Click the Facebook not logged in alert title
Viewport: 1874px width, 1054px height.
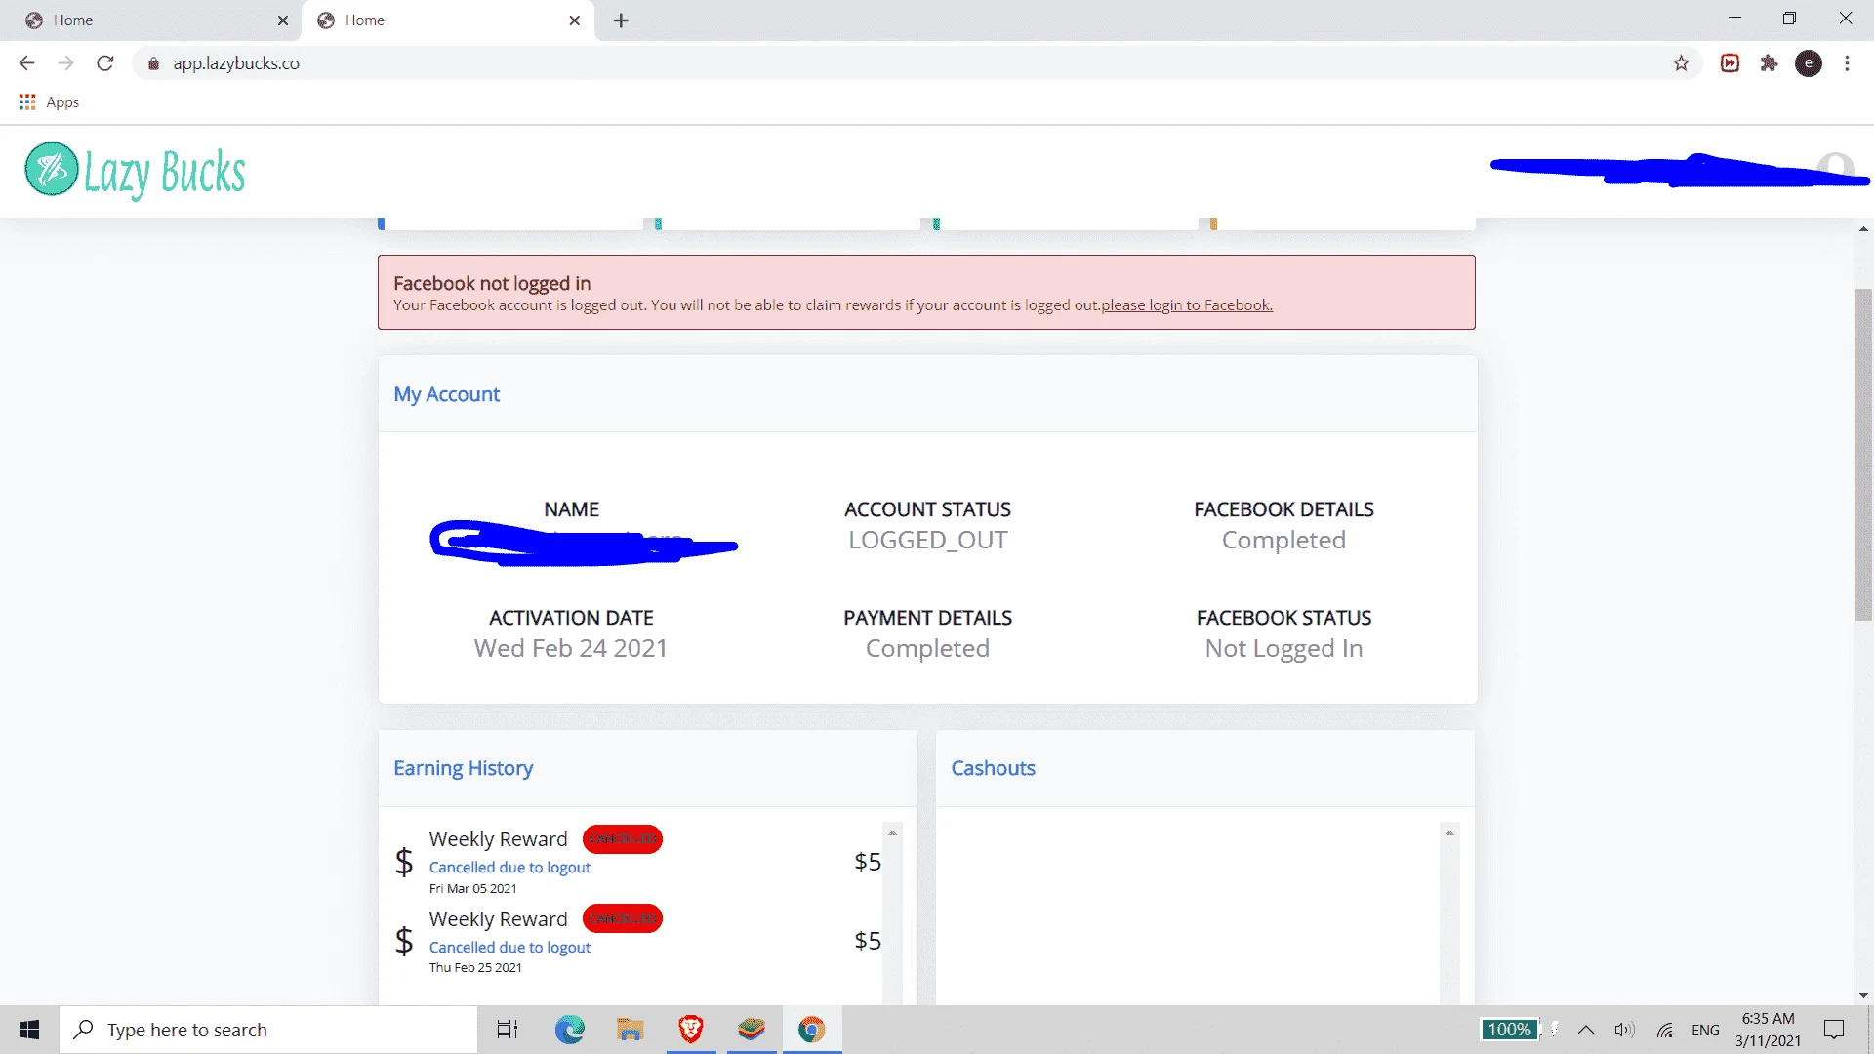(492, 283)
